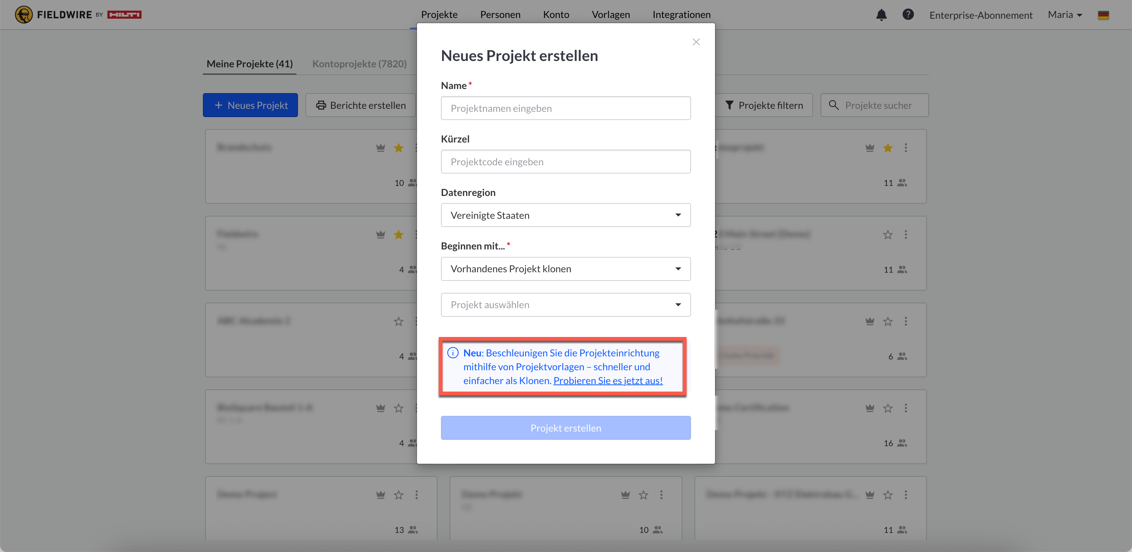Open the Vorlagen menu

pos(611,15)
